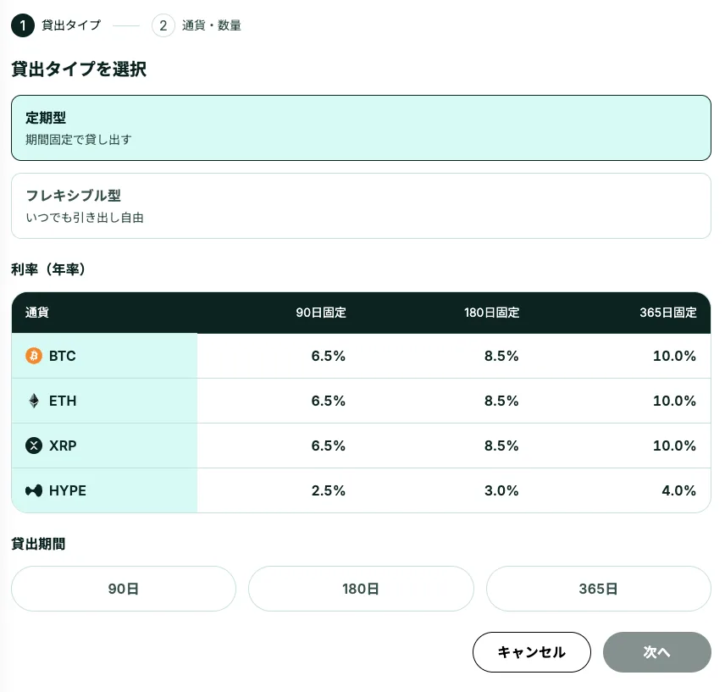Open the 通貨・数量 step label

click(211, 25)
